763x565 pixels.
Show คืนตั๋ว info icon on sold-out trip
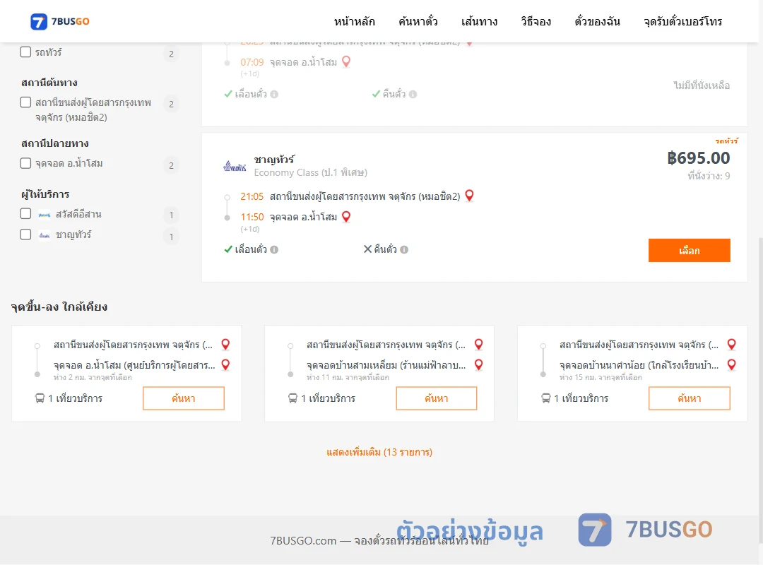pos(413,95)
